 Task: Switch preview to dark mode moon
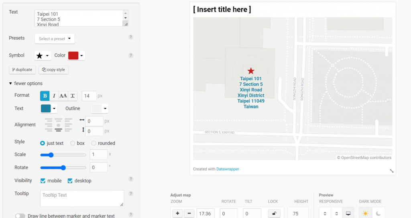click(378, 213)
